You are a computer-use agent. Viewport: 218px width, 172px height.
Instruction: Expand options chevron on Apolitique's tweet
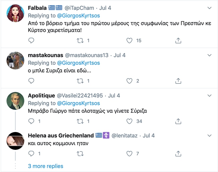point(210,96)
